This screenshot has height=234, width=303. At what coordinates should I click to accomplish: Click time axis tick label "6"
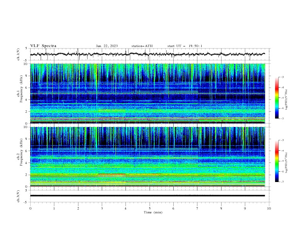[173, 208]
